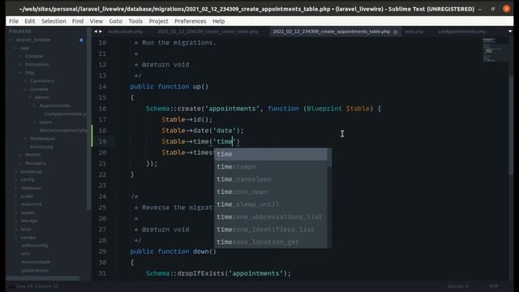Collapse the Livewire folder
519x292 pixels.
(x=25, y=89)
